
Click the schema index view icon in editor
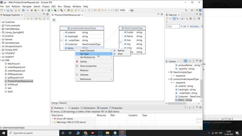tap(54, 20)
